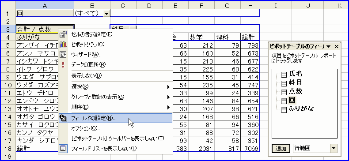Choose ピボットグラフ(C) menu item
The height and width of the screenshot is (161, 349).
[115, 45]
